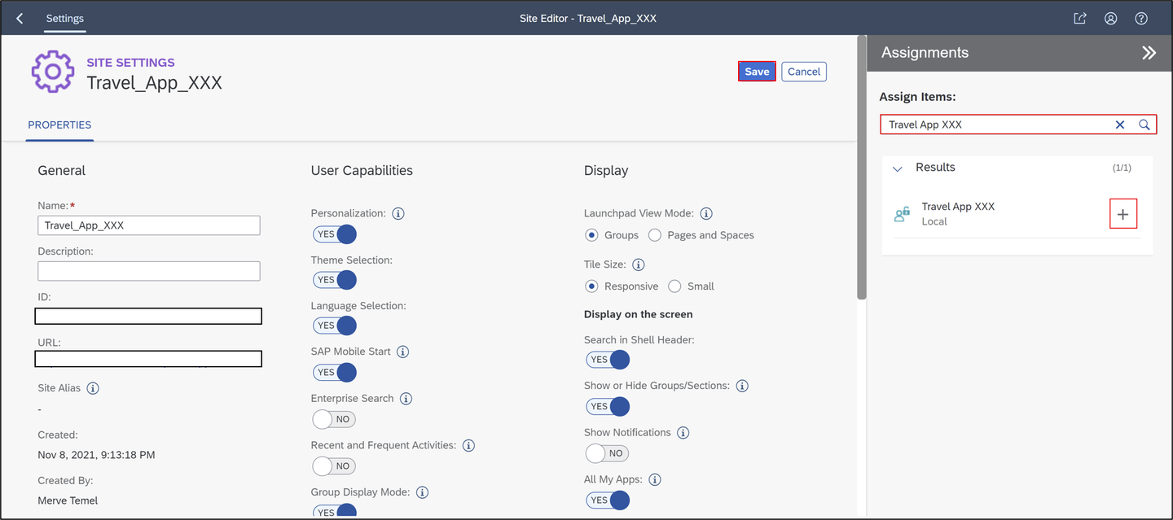Click the Save button
The image size is (1173, 520).
point(757,72)
